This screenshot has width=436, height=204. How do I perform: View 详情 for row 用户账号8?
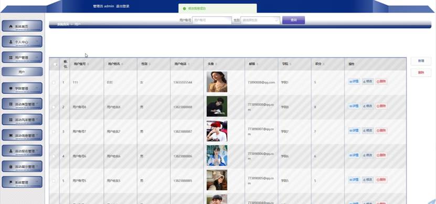click(354, 106)
